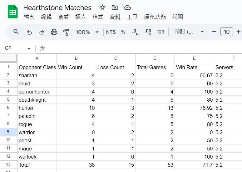Select the paladin cell
Viewport: 242px width, 172px height.
pyautogui.click(x=37, y=116)
